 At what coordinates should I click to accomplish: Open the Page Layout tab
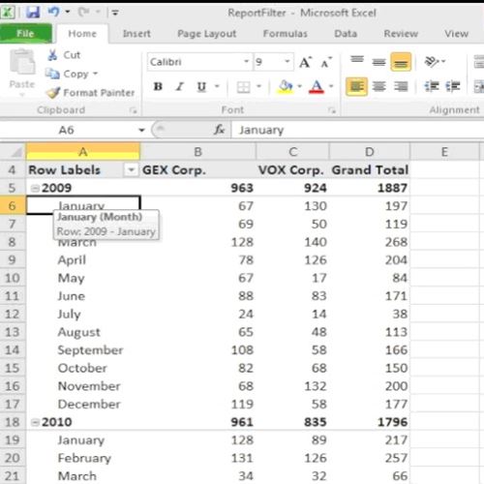tap(207, 34)
